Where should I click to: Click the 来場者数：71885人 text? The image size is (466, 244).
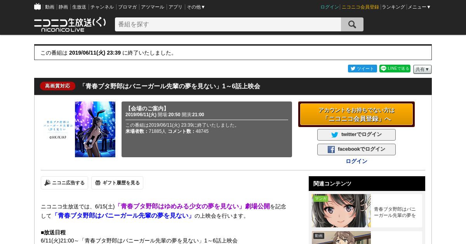point(146,131)
